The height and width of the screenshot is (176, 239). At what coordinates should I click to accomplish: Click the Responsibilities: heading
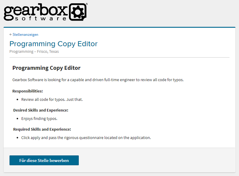pos(28,91)
